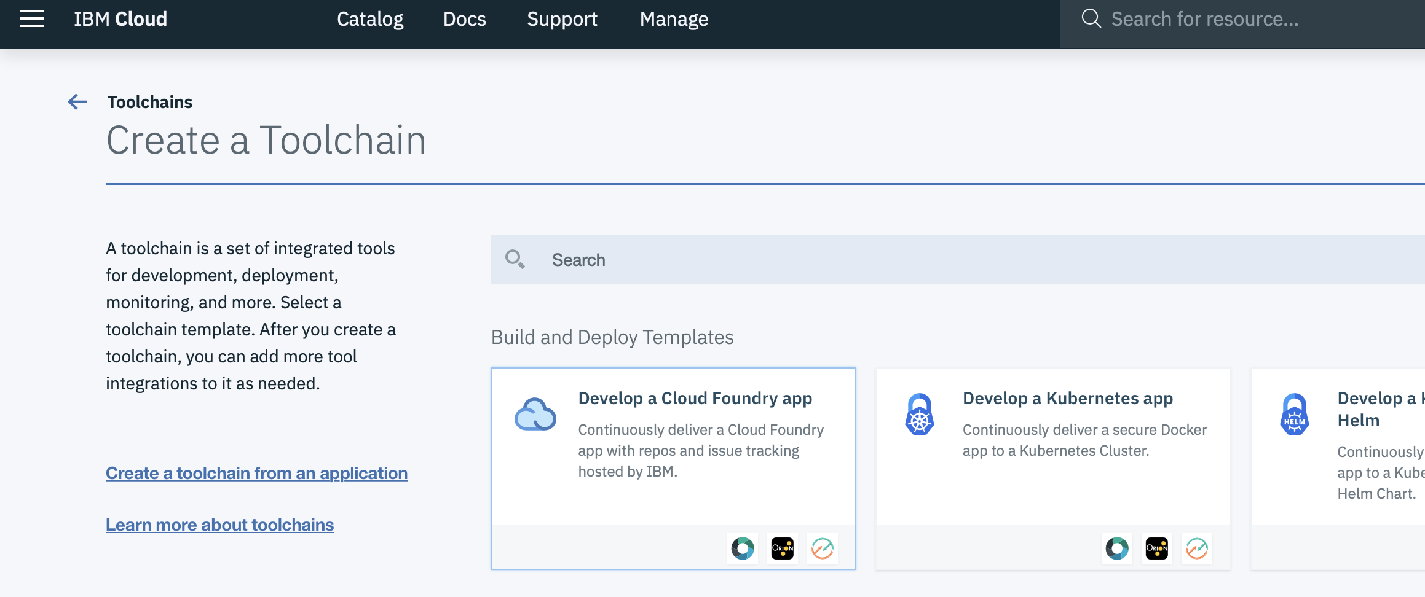This screenshot has width=1425, height=597.
Task: Click the Orion icon on the Kubernetes card
Action: [1156, 548]
